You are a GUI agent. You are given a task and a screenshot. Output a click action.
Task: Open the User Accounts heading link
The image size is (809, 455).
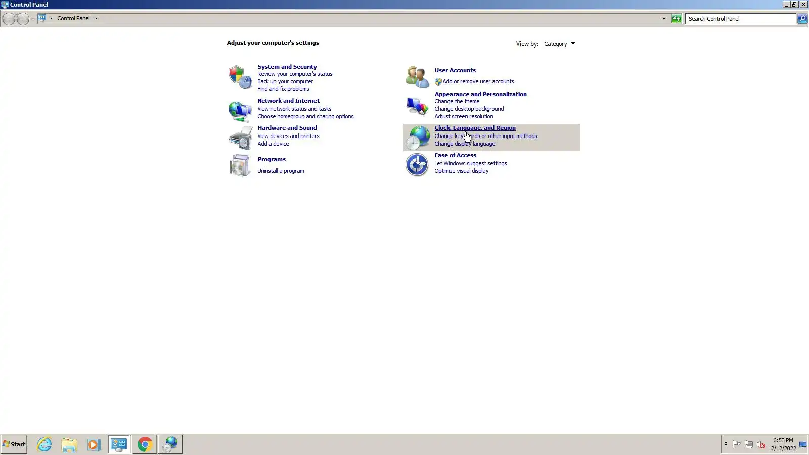pos(455,70)
